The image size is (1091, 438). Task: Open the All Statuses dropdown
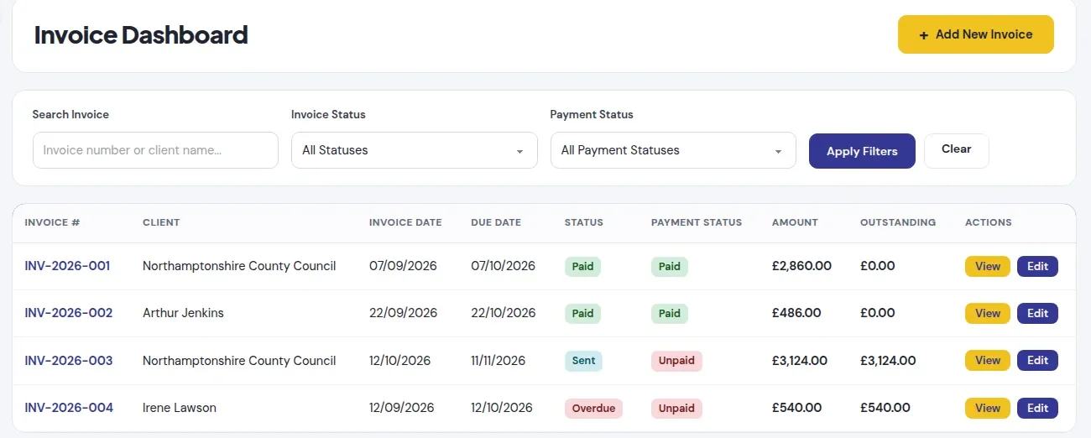(x=414, y=150)
